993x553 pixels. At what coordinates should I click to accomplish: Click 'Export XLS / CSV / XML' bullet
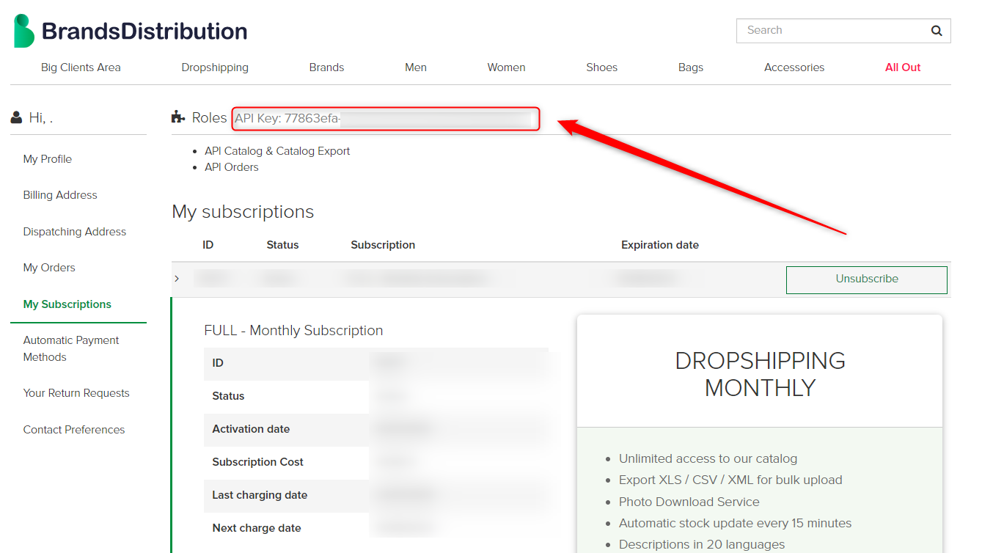coord(730,480)
